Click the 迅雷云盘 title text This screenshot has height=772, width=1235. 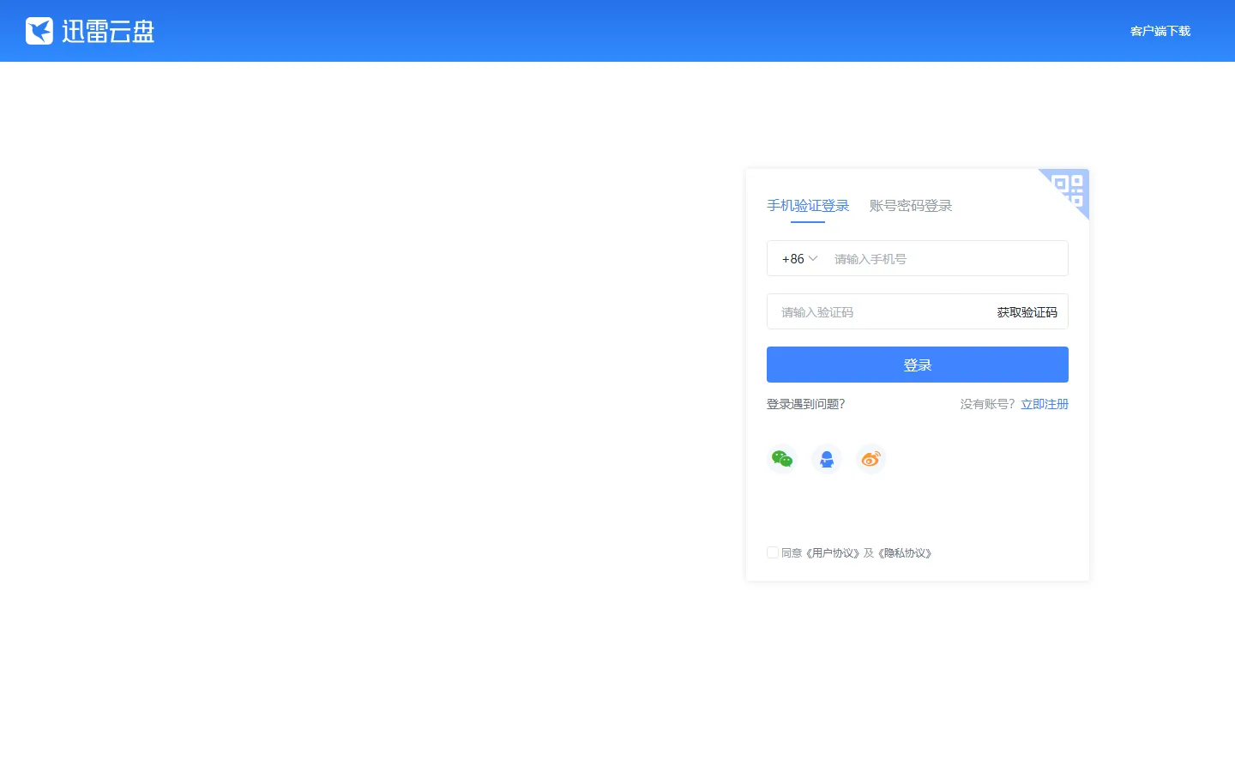coord(108,32)
